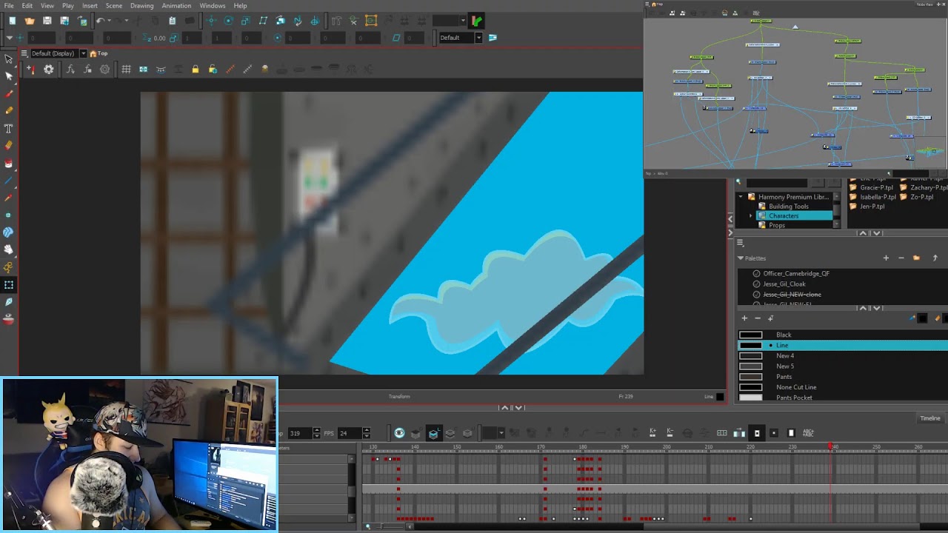948x533 pixels.
Task: Switch to the Timeline tab
Action: click(x=930, y=418)
